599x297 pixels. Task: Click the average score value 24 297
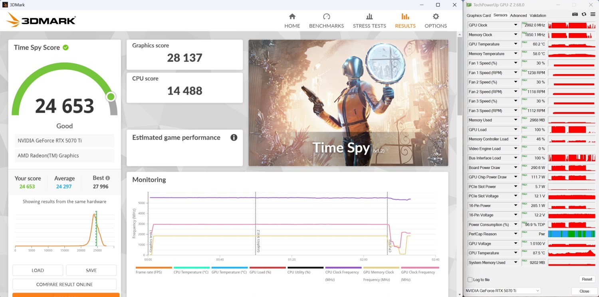tap(64, 187)
